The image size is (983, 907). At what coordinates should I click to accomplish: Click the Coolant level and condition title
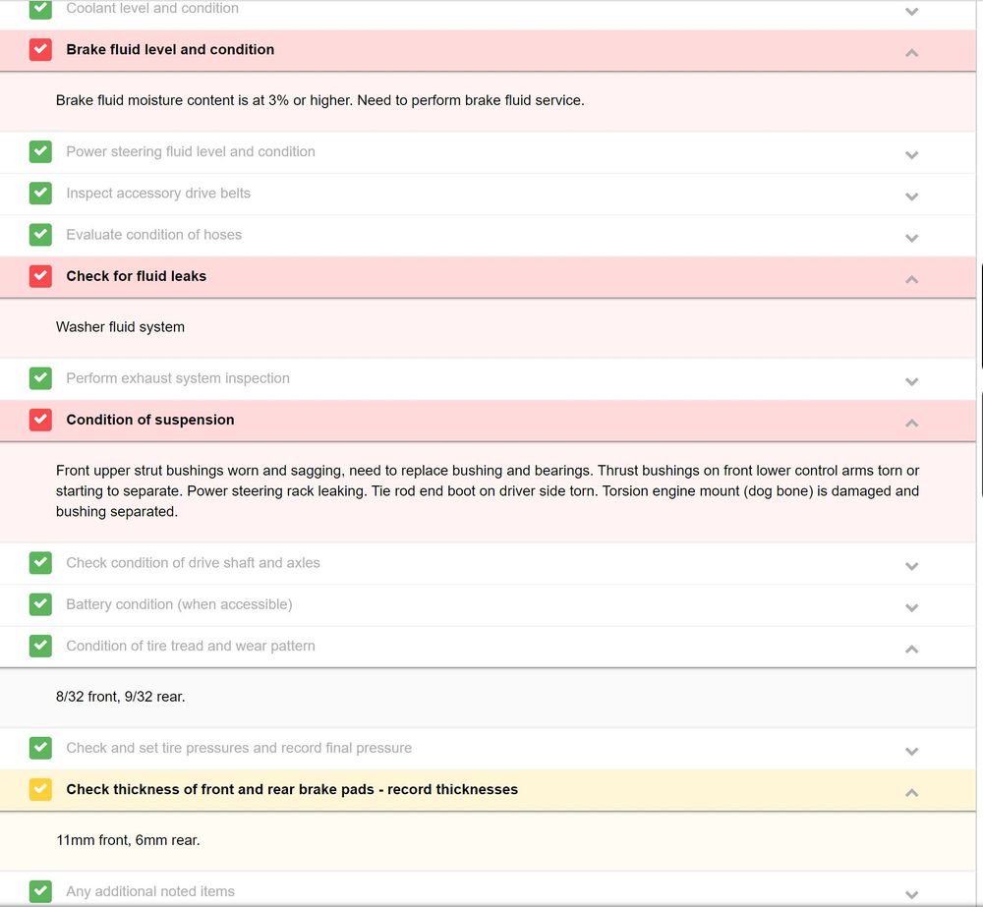click(x=152, y=9)
